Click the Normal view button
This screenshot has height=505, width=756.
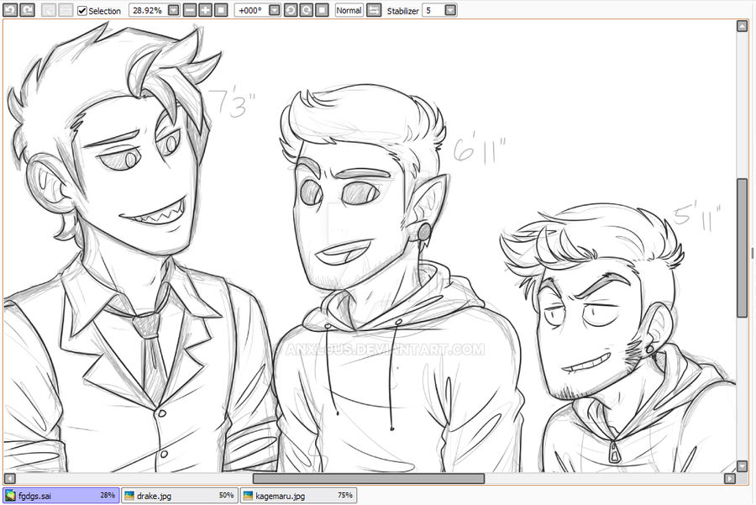click(x=349, y=10)
